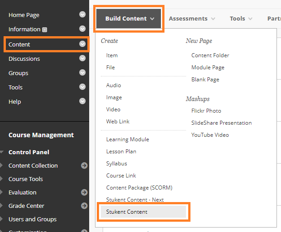The image size is (281, 232).
Task: Select Content Package (SCORM)
Action: coord(139,188)
